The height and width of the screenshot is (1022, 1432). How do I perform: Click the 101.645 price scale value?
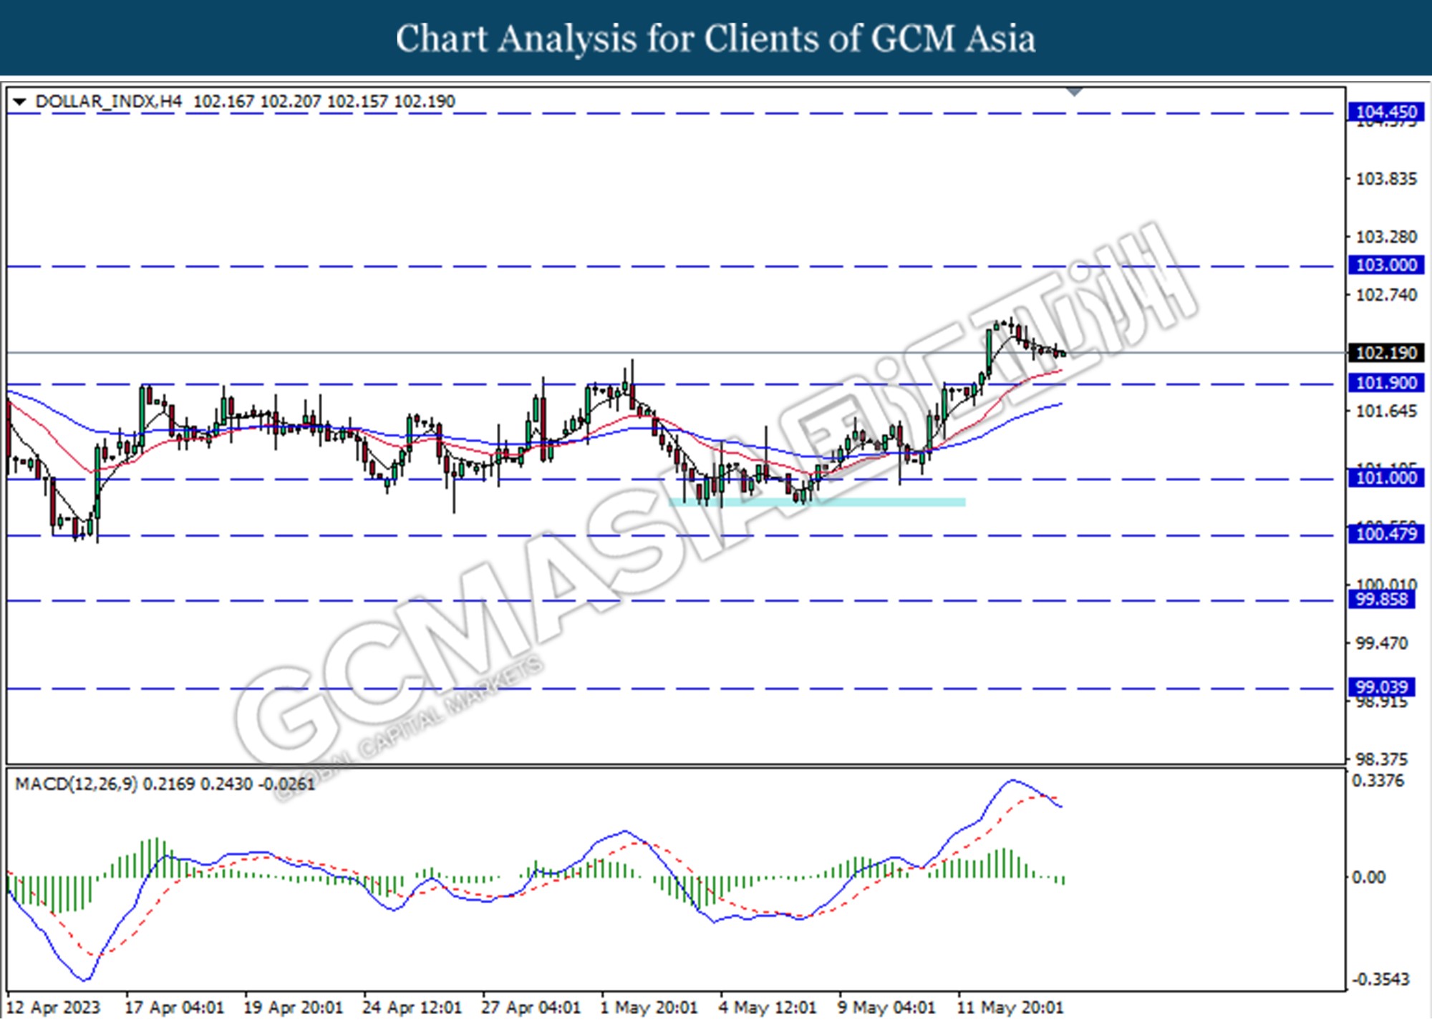point(1386,412)
